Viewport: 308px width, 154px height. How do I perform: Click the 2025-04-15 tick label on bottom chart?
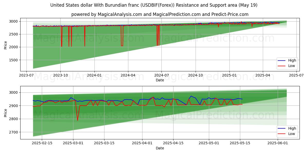coord(173,143)
